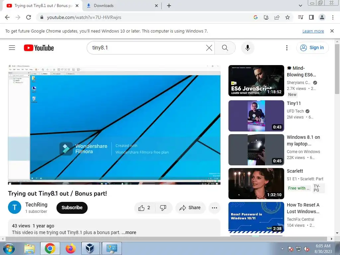Open the Tiny11 short thumbnail
The height and width of the screenshot is (255, 340).
256,116
